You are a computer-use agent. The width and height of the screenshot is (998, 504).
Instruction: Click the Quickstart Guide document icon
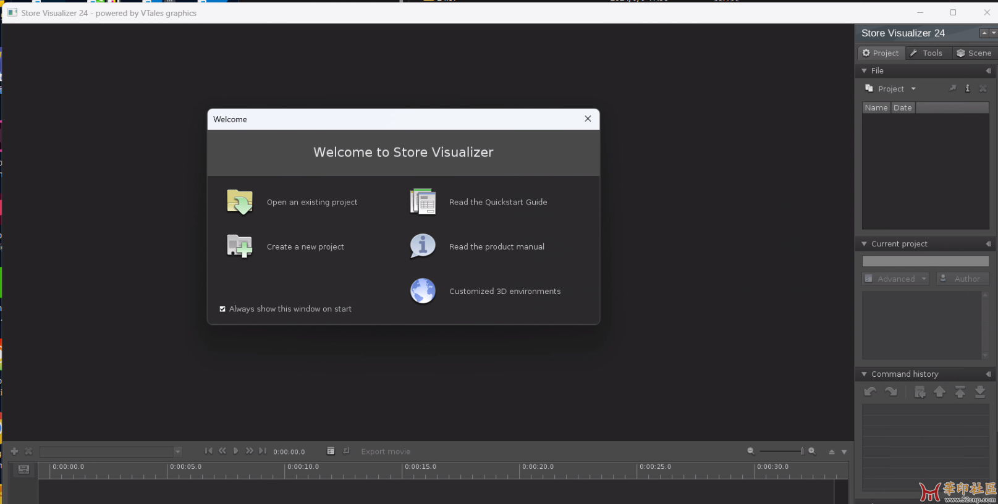423,202
